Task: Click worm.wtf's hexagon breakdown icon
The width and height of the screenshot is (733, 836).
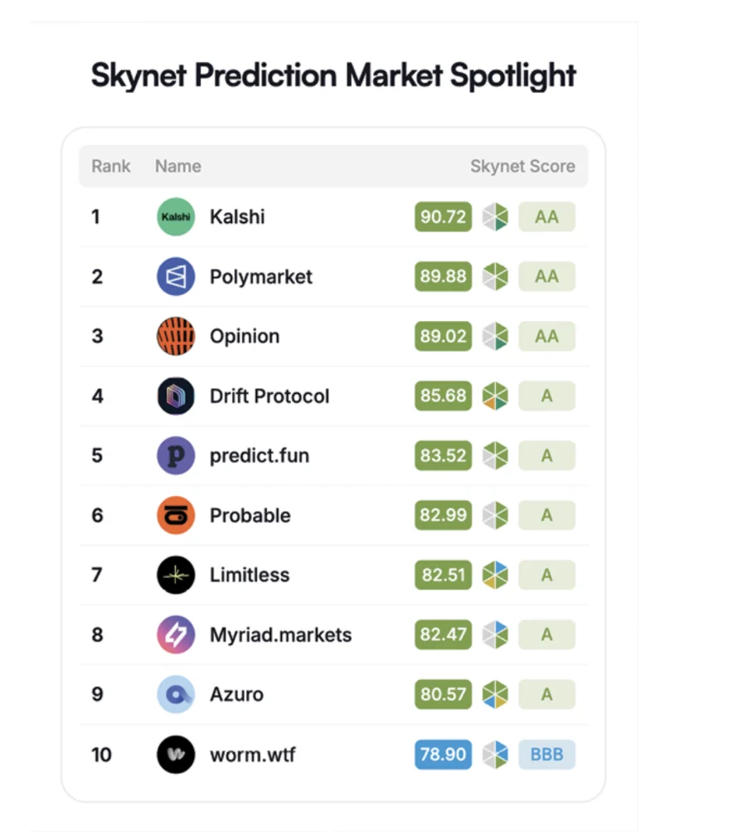Action: point(495,755)
